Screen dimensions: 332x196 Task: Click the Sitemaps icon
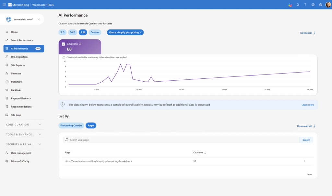7,73
